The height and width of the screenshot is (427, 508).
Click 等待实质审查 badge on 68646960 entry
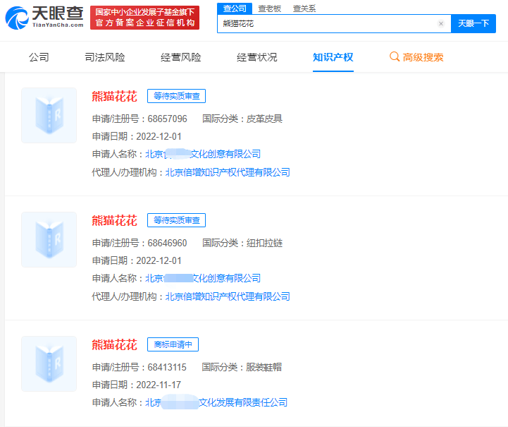click(x=177, y=220)
